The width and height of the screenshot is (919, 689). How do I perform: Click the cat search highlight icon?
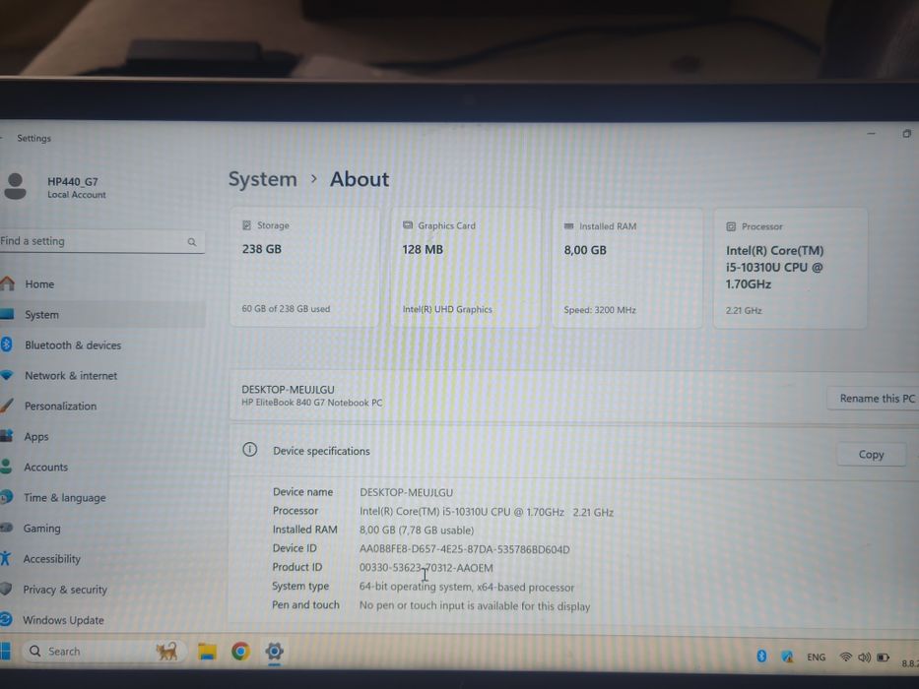point(166,652)
